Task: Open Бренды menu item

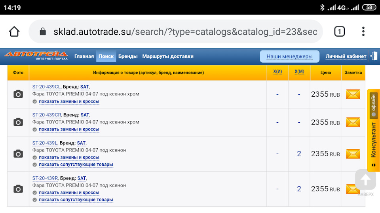Action: click(128, 56)
